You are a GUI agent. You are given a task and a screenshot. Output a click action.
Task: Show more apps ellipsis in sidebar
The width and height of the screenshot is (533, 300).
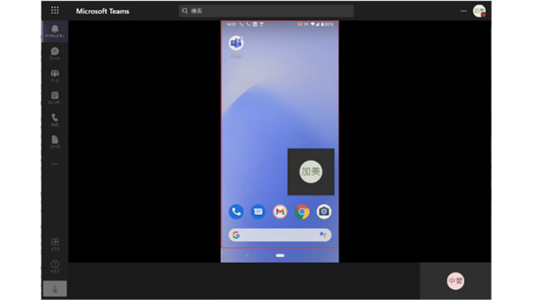[x=55, y=164]
